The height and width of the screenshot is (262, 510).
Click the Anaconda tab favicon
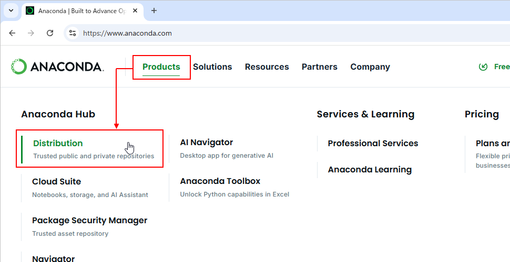point(30,10)
